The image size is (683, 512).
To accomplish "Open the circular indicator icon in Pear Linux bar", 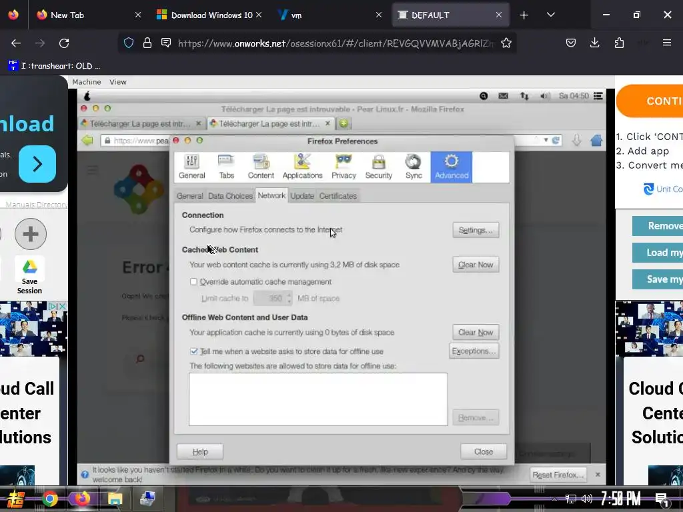I will (484, 96).
